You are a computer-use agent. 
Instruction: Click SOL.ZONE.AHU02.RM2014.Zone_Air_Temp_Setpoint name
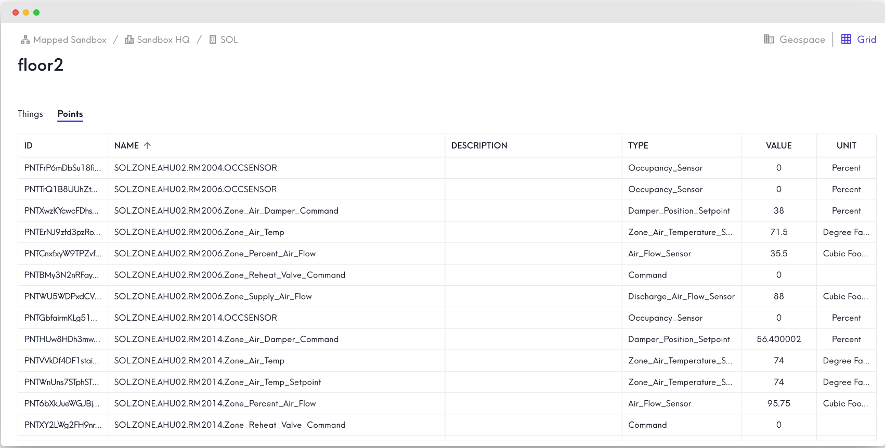coord(218,382)
